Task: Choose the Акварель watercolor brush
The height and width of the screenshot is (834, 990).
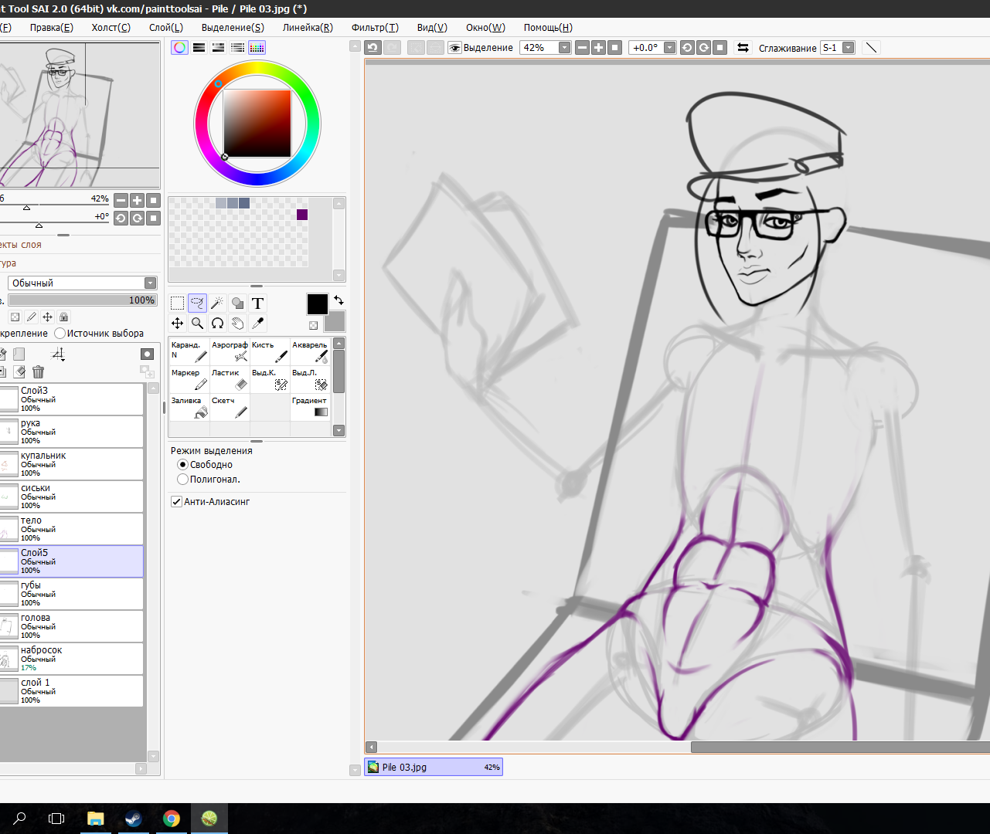Action: click(310, 351)
